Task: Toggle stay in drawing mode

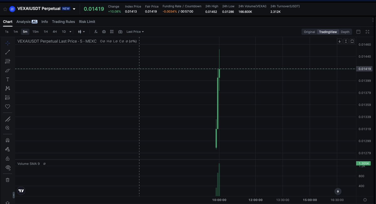Action: (8, 149)
